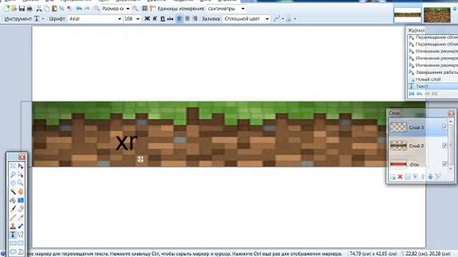Toggle visibility checkbox of Фон layer
The height and width of the screenshot is (257, 458).
(444, 164)
